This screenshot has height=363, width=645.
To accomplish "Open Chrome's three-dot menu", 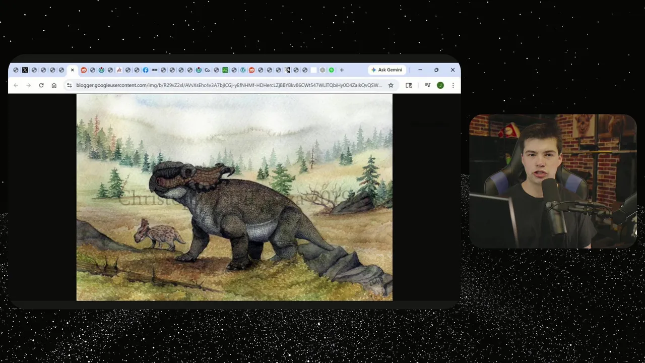I will point(453,85).
